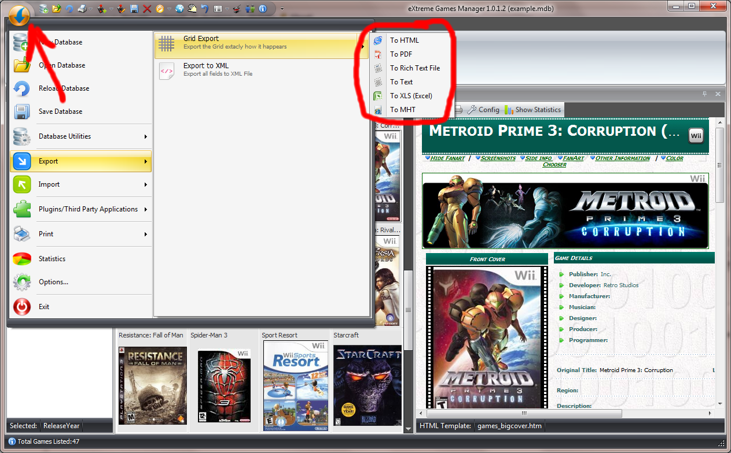Click Show Statistics button

coord(532,109)
